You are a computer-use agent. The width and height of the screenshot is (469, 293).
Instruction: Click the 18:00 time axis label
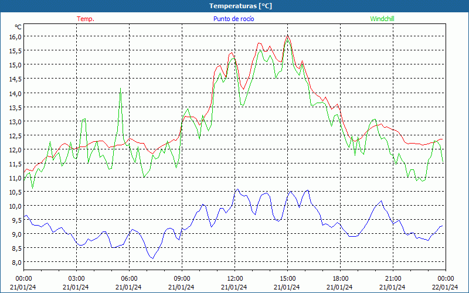click(340, 279)
